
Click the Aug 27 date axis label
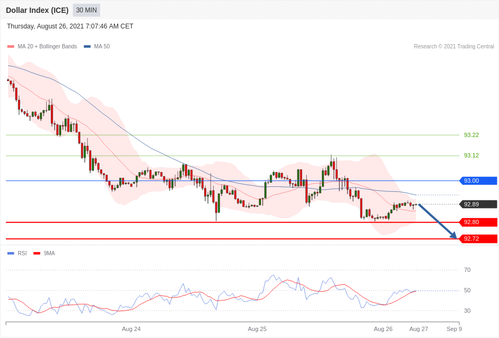click(x=419, y=329)
